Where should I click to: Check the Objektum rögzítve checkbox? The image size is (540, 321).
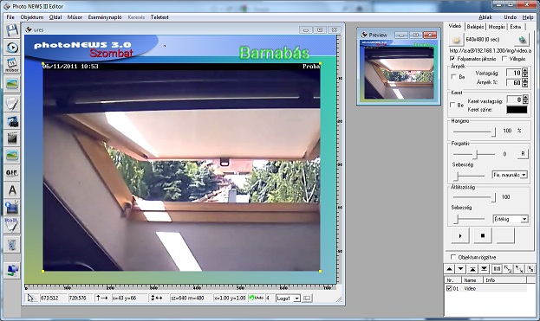(x=453, y=257)
